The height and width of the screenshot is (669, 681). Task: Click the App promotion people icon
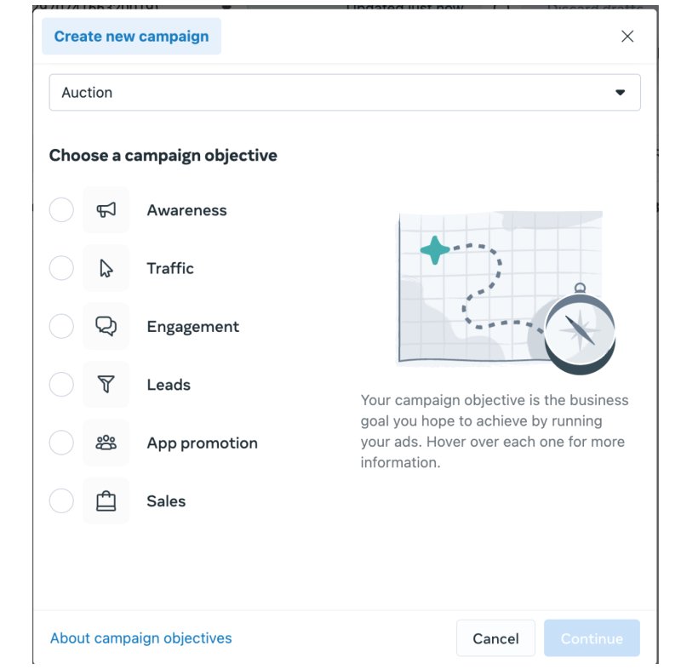[x=106, y=443]
